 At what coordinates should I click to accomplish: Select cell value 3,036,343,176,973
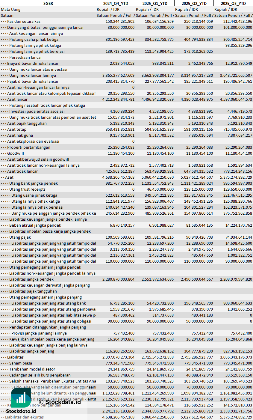click(236, 357)
